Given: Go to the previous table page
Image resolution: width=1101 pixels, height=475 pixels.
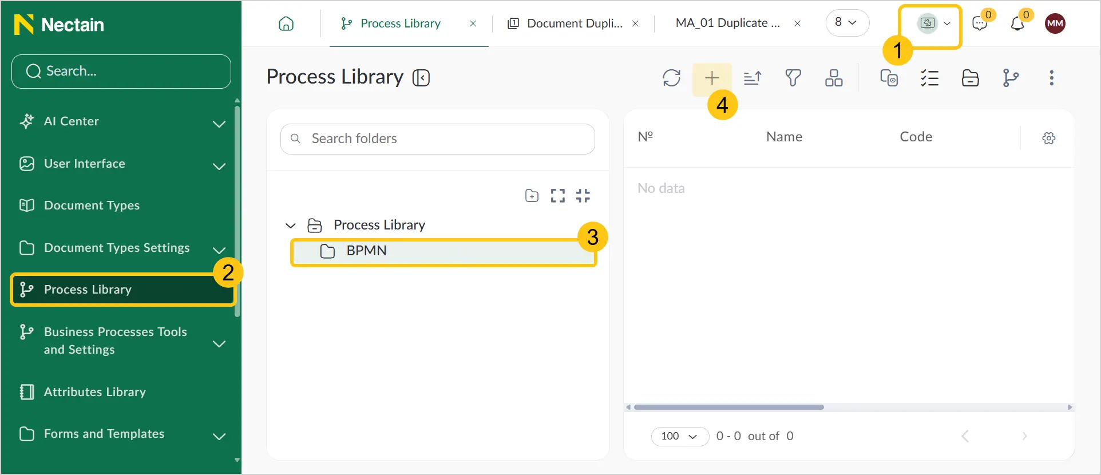Looking at the screenshot, I should point(965,436).
